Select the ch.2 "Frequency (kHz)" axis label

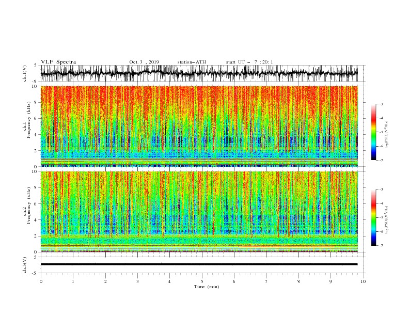pos(28,206)
